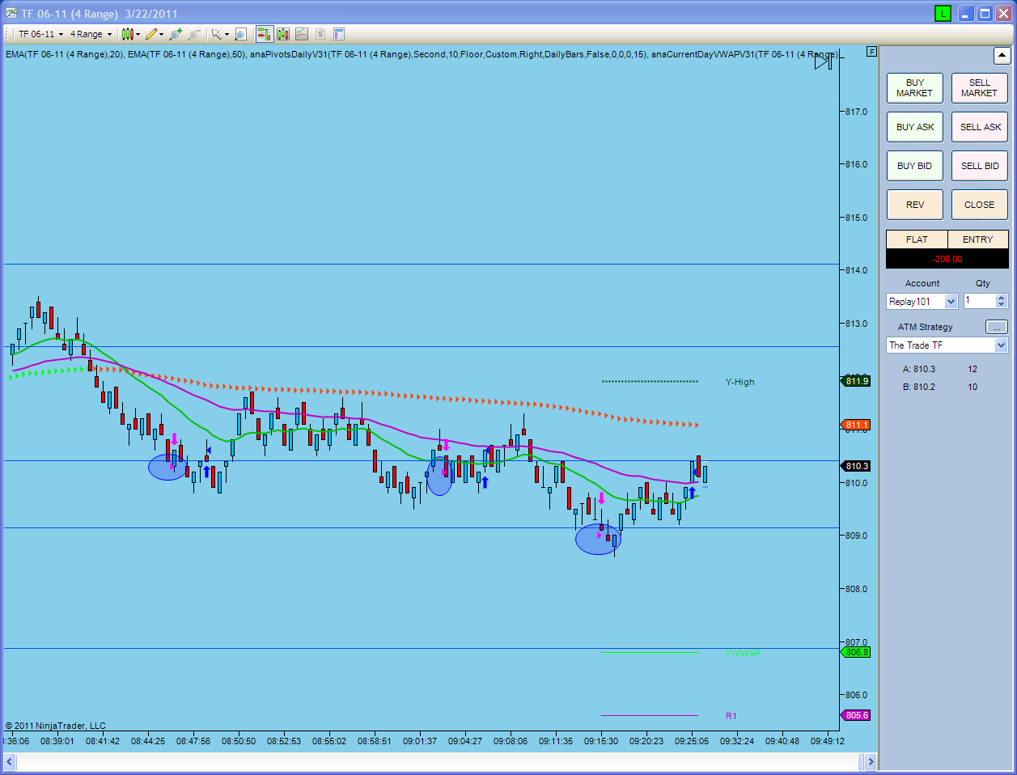The width and height of the screenshot is (1017, 775).
Task: Click the Y-High pivot label
Action: point(739,382)
